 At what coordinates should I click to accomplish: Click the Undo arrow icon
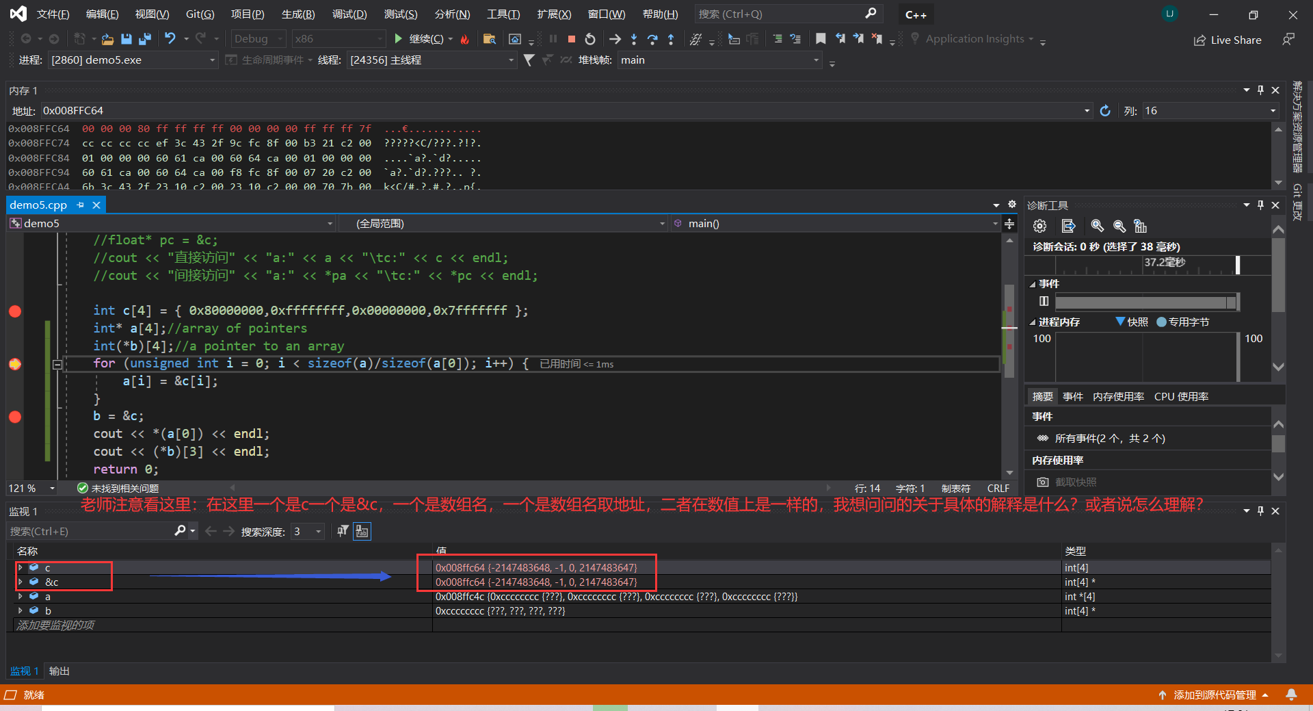tap(170, 39)
